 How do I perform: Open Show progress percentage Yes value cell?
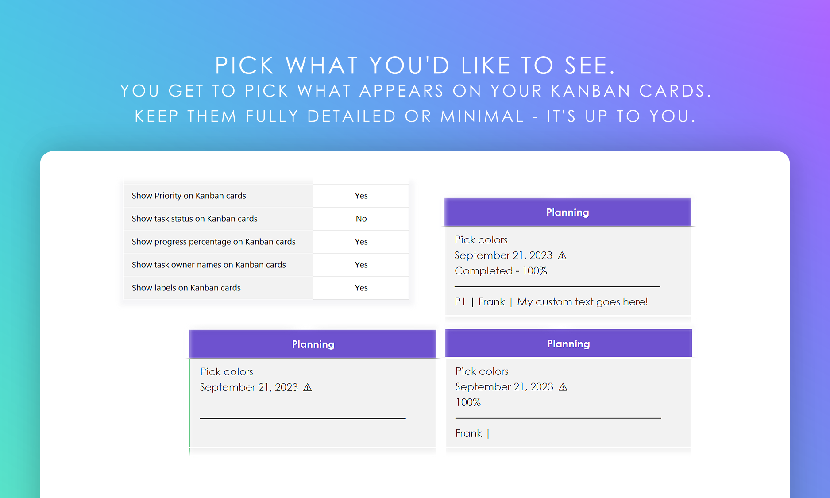pyautogui.click(x=361, y=242)
